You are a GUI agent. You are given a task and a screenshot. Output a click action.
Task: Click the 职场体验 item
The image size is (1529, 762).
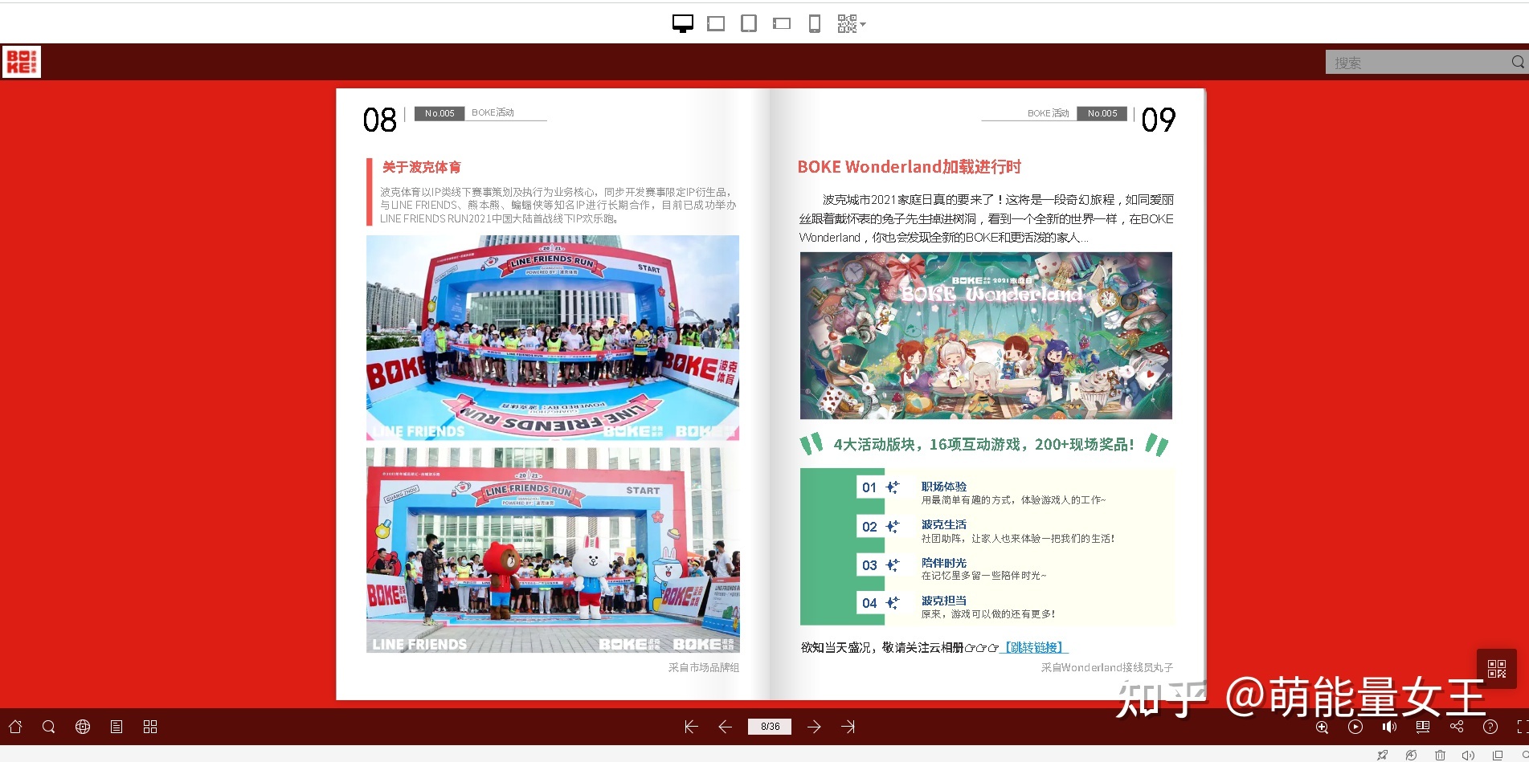(944, 487)
